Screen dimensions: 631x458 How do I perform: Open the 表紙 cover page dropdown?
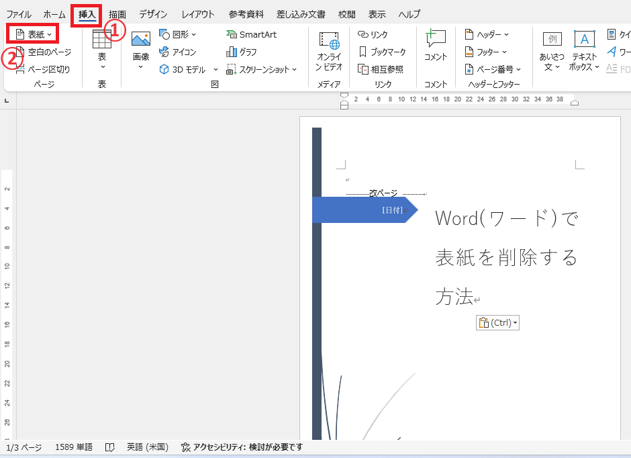click(x=34, y=35)
